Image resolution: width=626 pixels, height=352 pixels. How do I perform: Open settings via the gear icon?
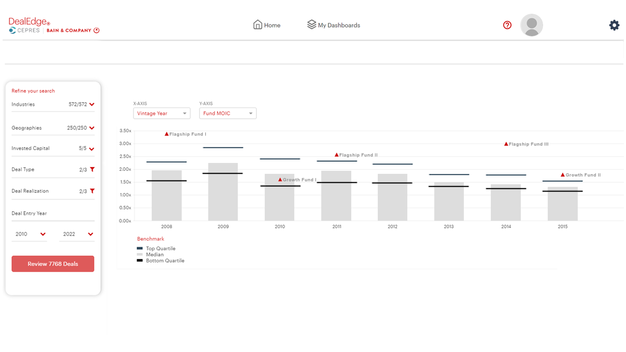tap(614, 25)
